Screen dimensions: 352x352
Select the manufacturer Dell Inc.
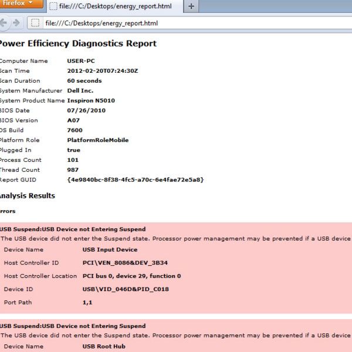(80, 90)
